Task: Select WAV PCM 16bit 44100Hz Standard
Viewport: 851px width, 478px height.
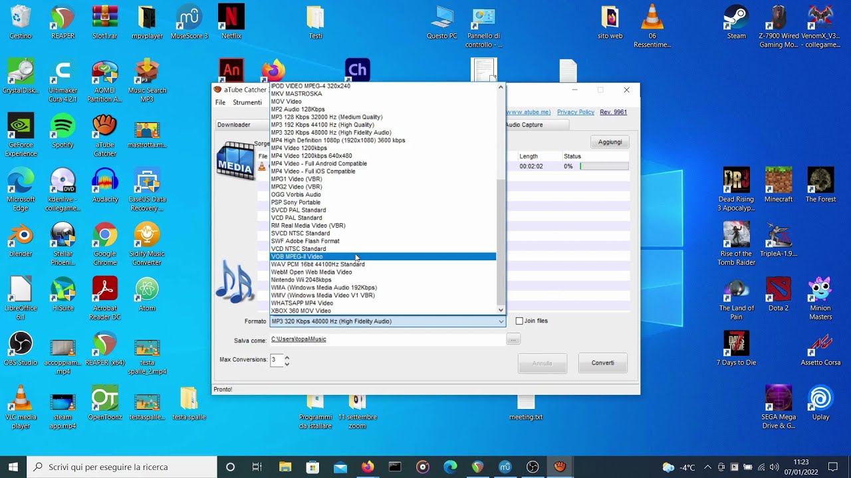Action: (383, 264)
